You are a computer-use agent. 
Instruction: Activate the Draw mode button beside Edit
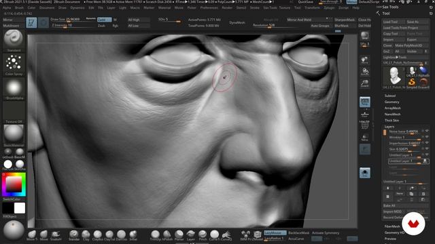click(x=43, y=22)
